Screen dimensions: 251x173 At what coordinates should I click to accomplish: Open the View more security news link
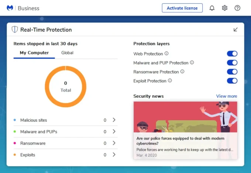click(x=227, y=96)
